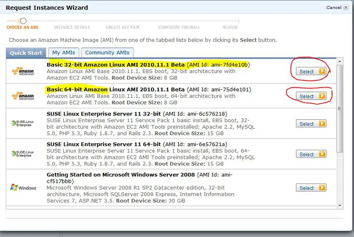Select SUSE Linux Enterprise Server 11 32-bit

(x=311, y=123)
